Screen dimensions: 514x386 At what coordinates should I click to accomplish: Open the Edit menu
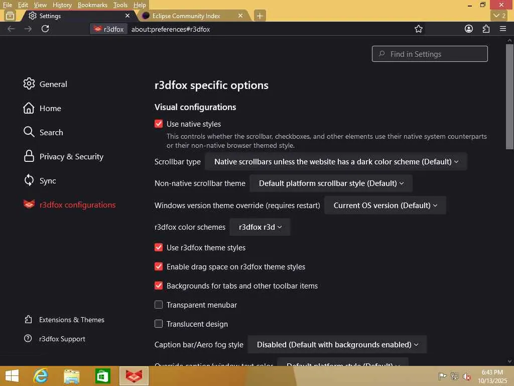[x=23, y=5]
